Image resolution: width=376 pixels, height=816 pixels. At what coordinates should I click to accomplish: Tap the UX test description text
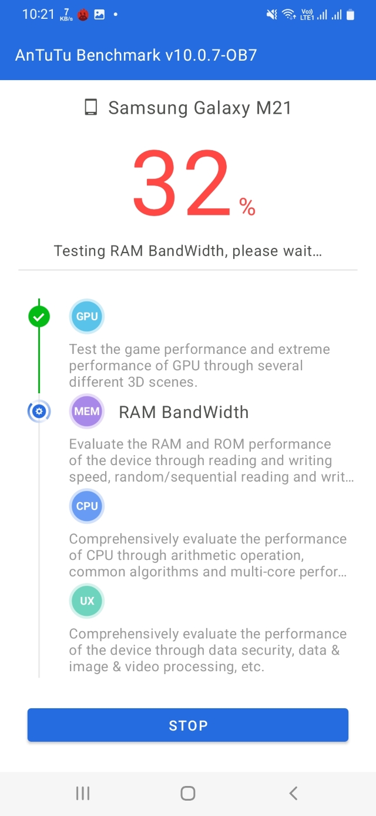pos(208,650)
